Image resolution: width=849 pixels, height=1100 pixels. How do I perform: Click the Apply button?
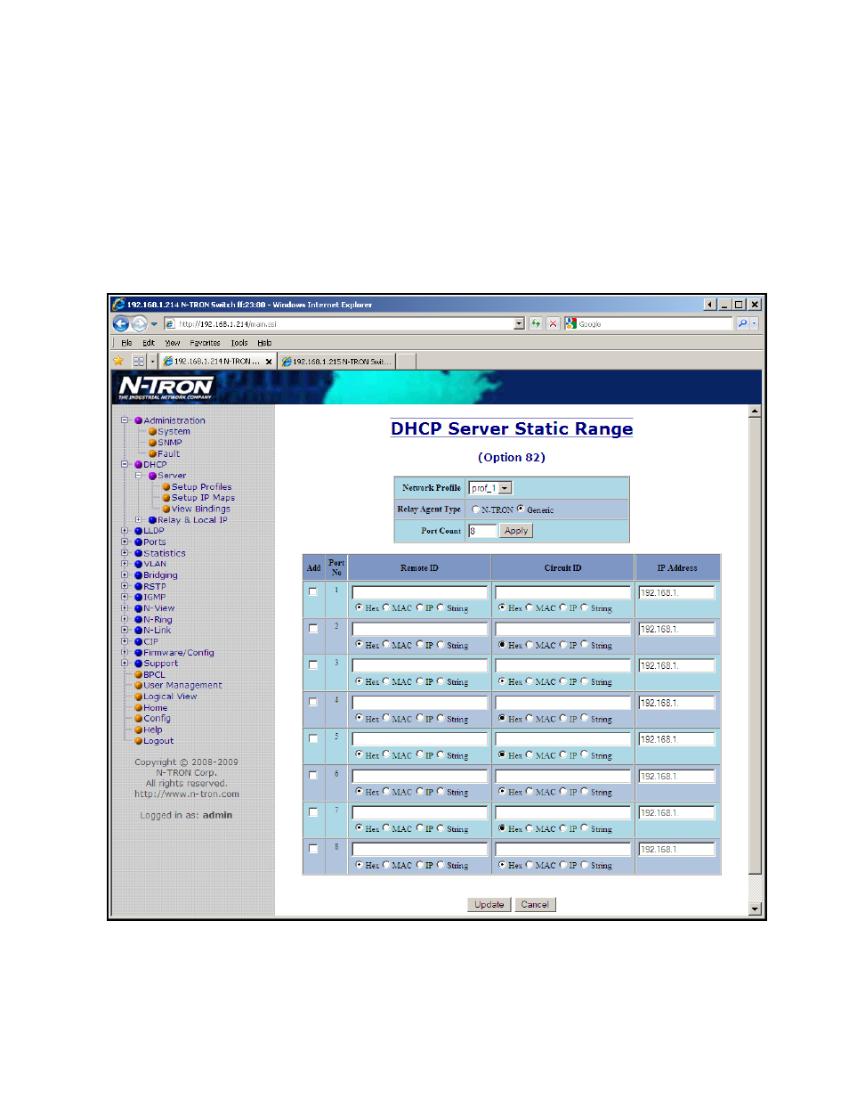[516, 531]
